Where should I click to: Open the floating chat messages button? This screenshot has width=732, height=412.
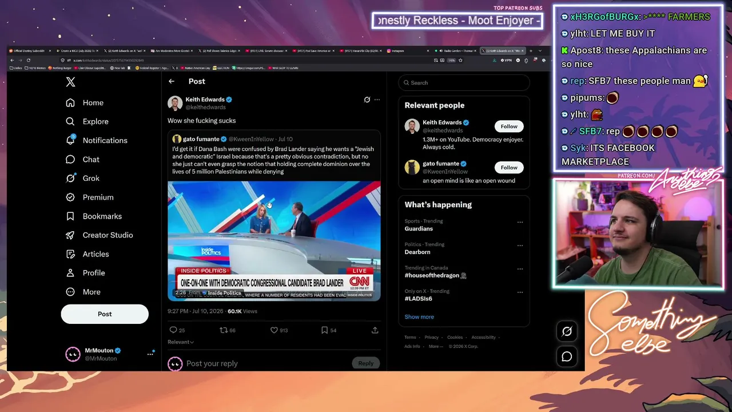[567, 356]
